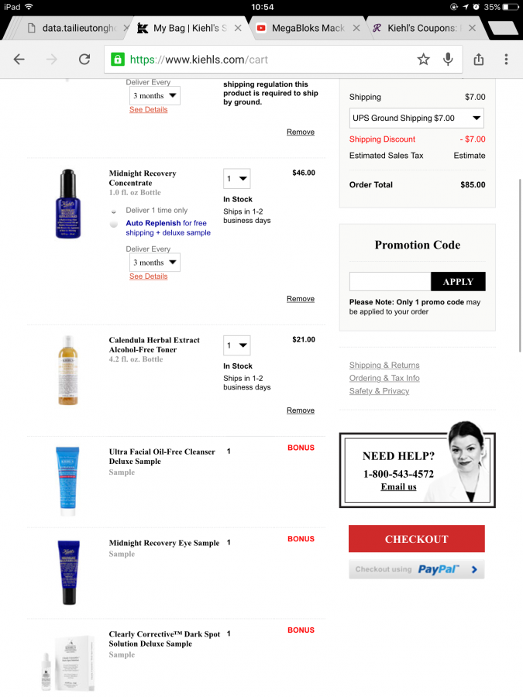Image resolution: width=523 pixels, height=697 pixels.
Task: Reload the page with the refresh icon
Action: pyautogui.click(x=84, y=59)
